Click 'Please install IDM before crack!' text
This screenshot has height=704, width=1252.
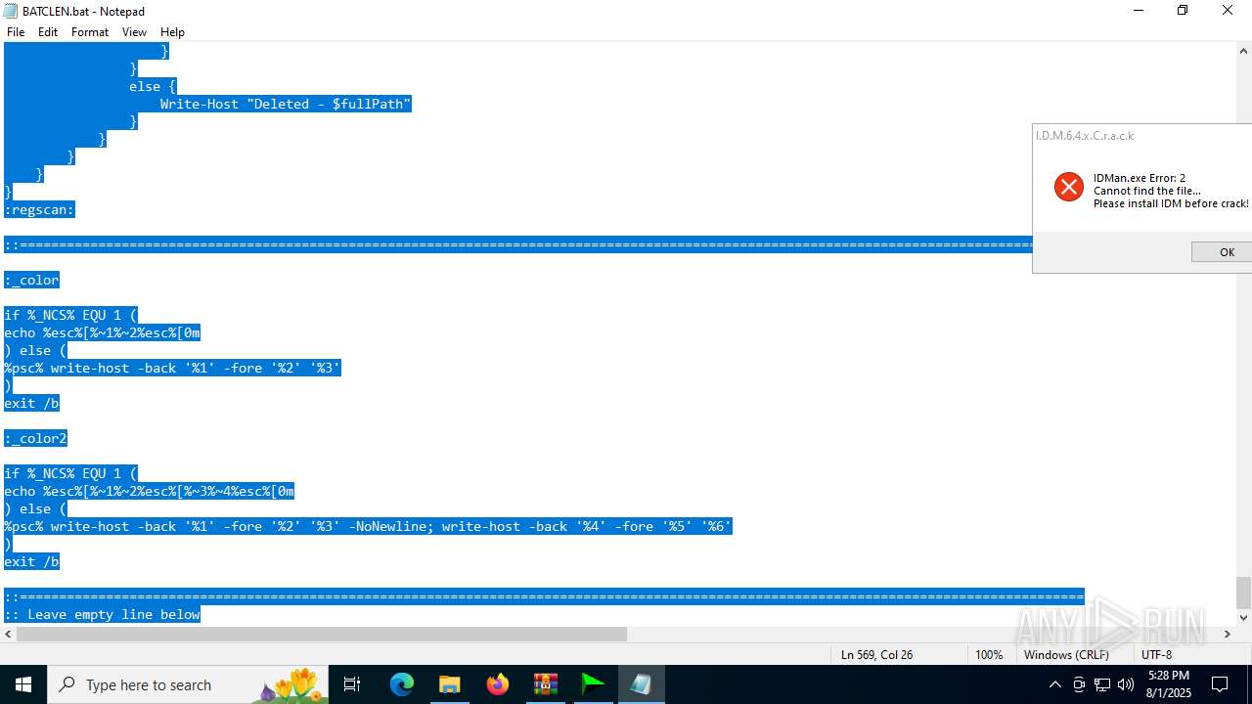pos(1171,203)
